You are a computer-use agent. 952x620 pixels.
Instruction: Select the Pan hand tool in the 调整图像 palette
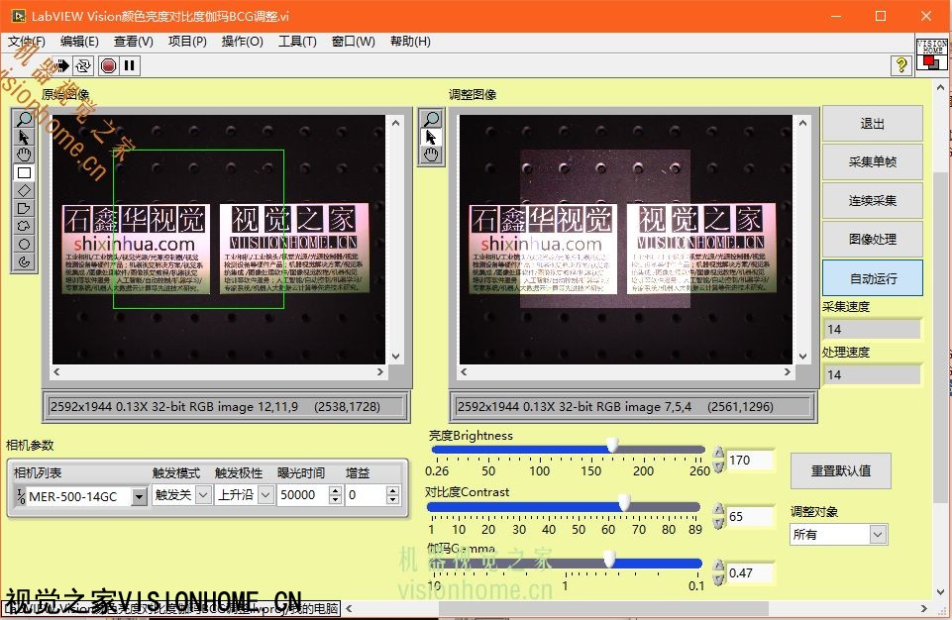click(x=431, y=155)
